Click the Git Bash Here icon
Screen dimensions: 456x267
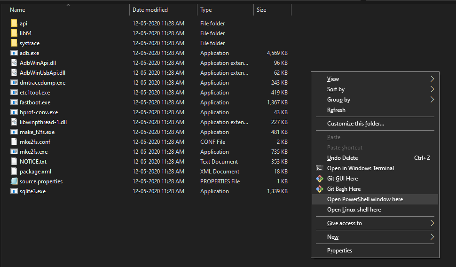319,189
